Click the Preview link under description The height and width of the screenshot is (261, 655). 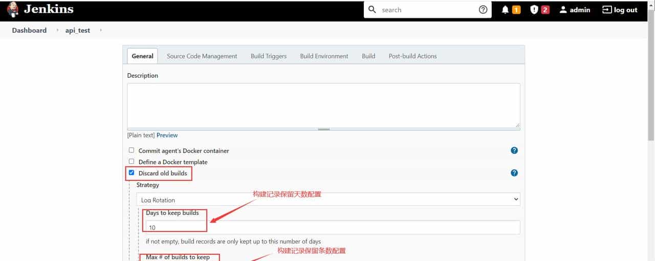pyautogui.click(x=167, y=135)
